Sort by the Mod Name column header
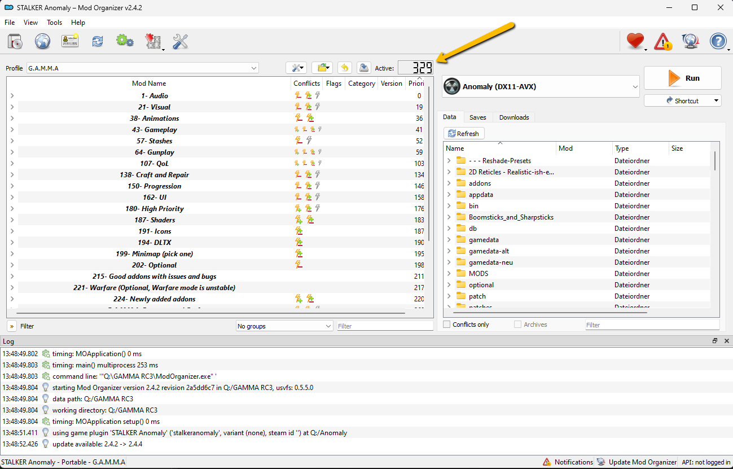This screenshot has height=469, width=733. coord(149,84)
